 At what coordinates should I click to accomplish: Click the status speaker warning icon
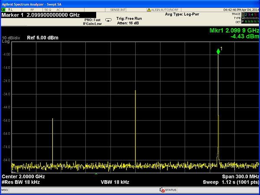pos(162,190)
